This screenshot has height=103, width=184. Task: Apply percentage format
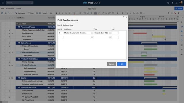point(127,13)
